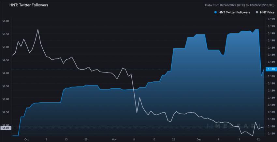Click the $6.00 price axis label

pos(6,21)
